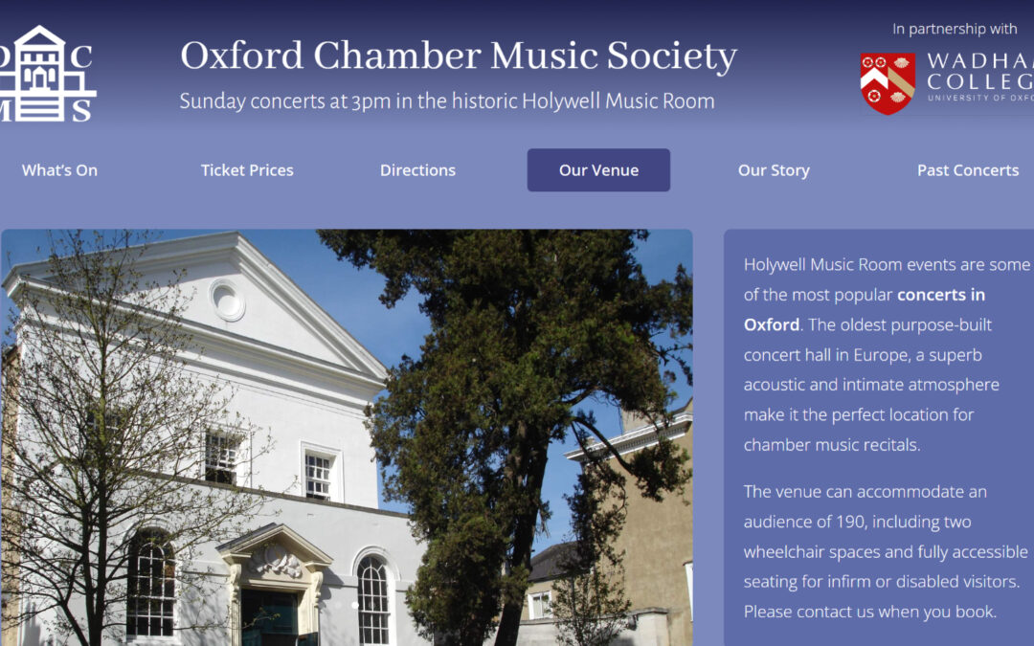Click the 'In partnership with' label
1034x646 pixels.
[x=954, y=29]
